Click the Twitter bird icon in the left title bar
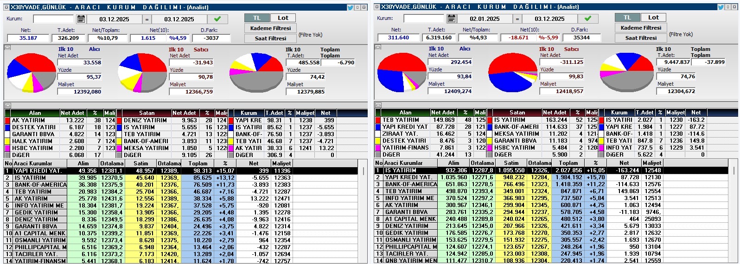The width and height of the screenshot is (740, 264). point(351,7)
